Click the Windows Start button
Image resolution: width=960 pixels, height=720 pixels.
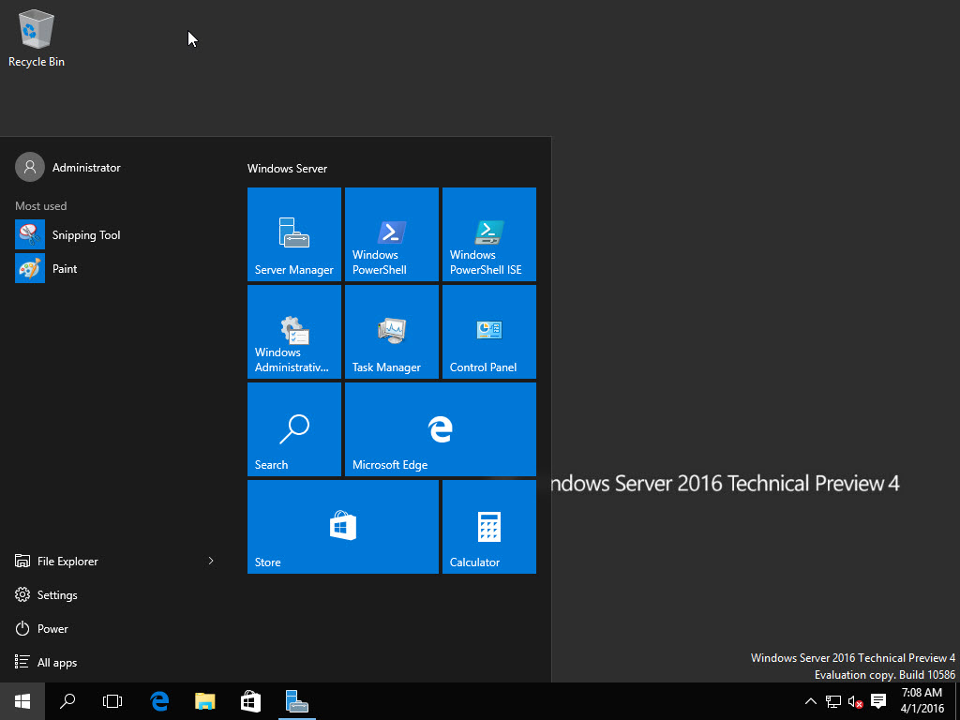point(22,701)
